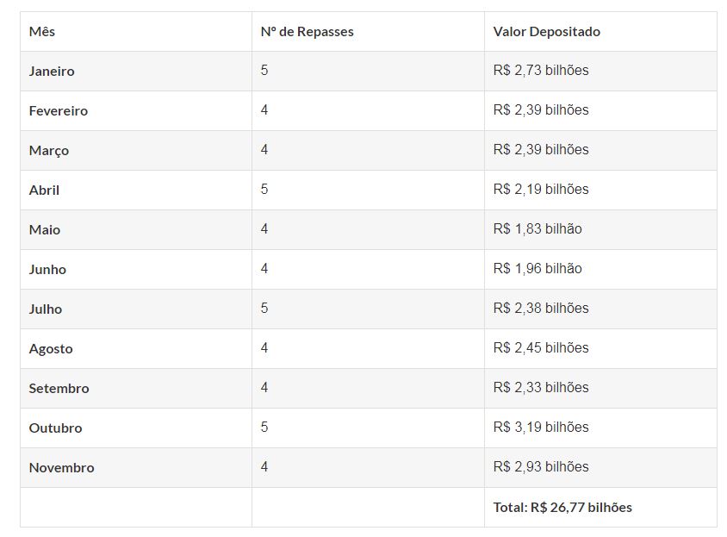Image resolution: width=727 pixels, height=537 pixels.
Task: Click the Julho row label
Action: [x=46, y=309]
